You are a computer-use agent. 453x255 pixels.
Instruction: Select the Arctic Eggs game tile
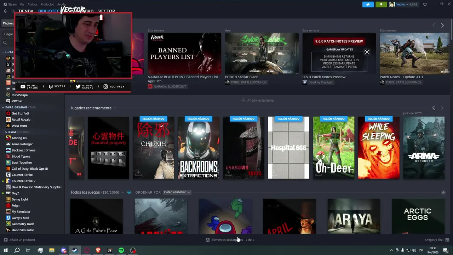pyautogui.click(x=418, y=216)
